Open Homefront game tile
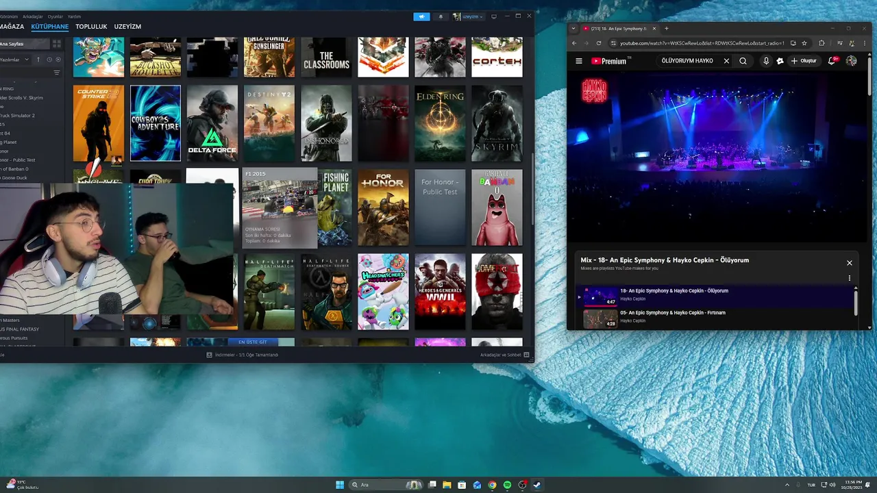This screenshot has width=877, height=493. click(x=497, y=292)
